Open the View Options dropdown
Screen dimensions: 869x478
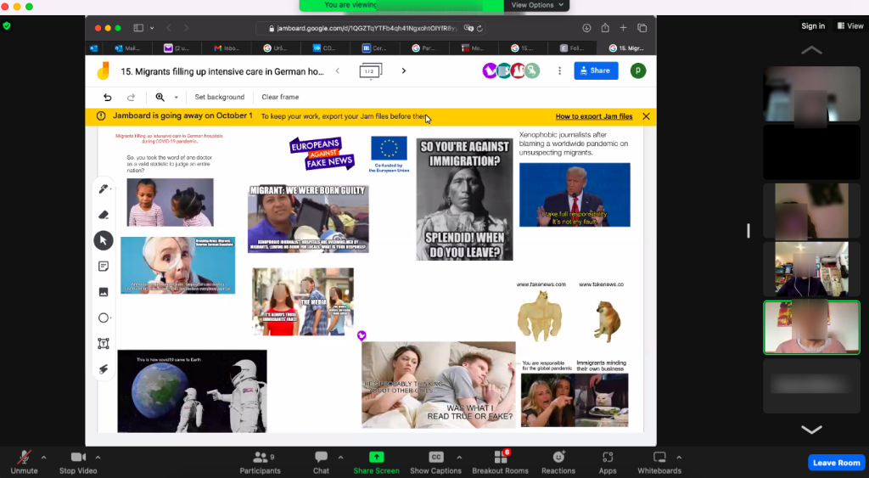(536, 5)
